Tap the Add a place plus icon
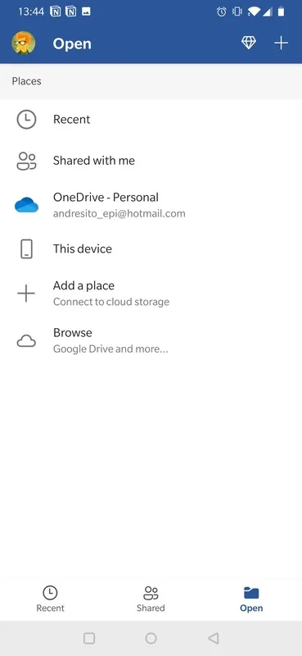Screen dimensions: 302x656 pos(26,294)
